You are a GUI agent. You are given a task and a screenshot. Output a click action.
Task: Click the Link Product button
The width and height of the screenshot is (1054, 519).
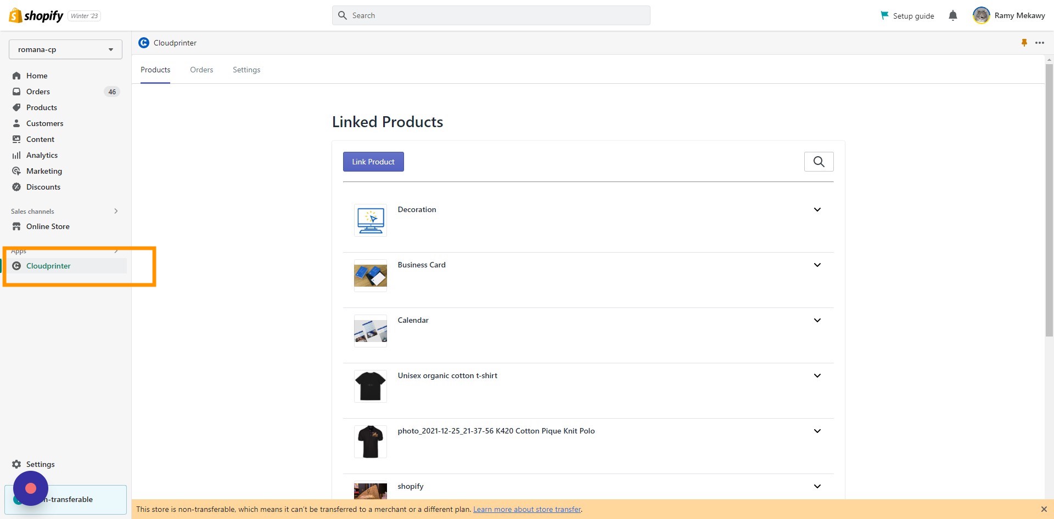coord(373,162)
